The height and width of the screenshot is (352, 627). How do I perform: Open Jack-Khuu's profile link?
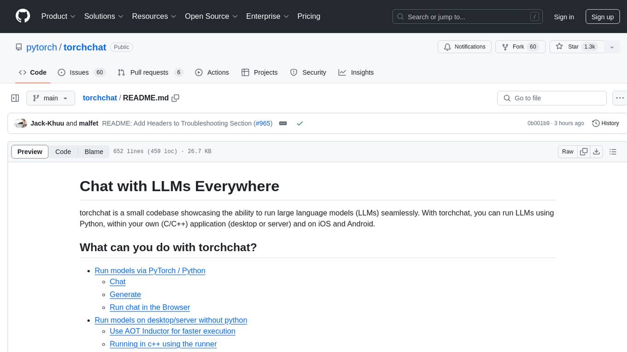(x=47, y=123)
